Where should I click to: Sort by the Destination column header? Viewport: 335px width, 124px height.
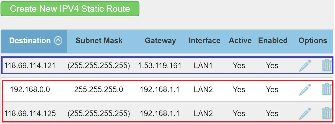[x=30, y=41]
